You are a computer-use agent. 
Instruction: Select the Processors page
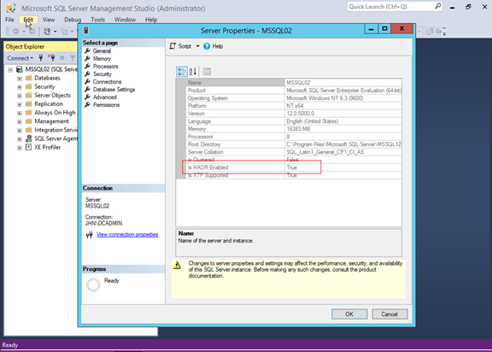[105, 66]
